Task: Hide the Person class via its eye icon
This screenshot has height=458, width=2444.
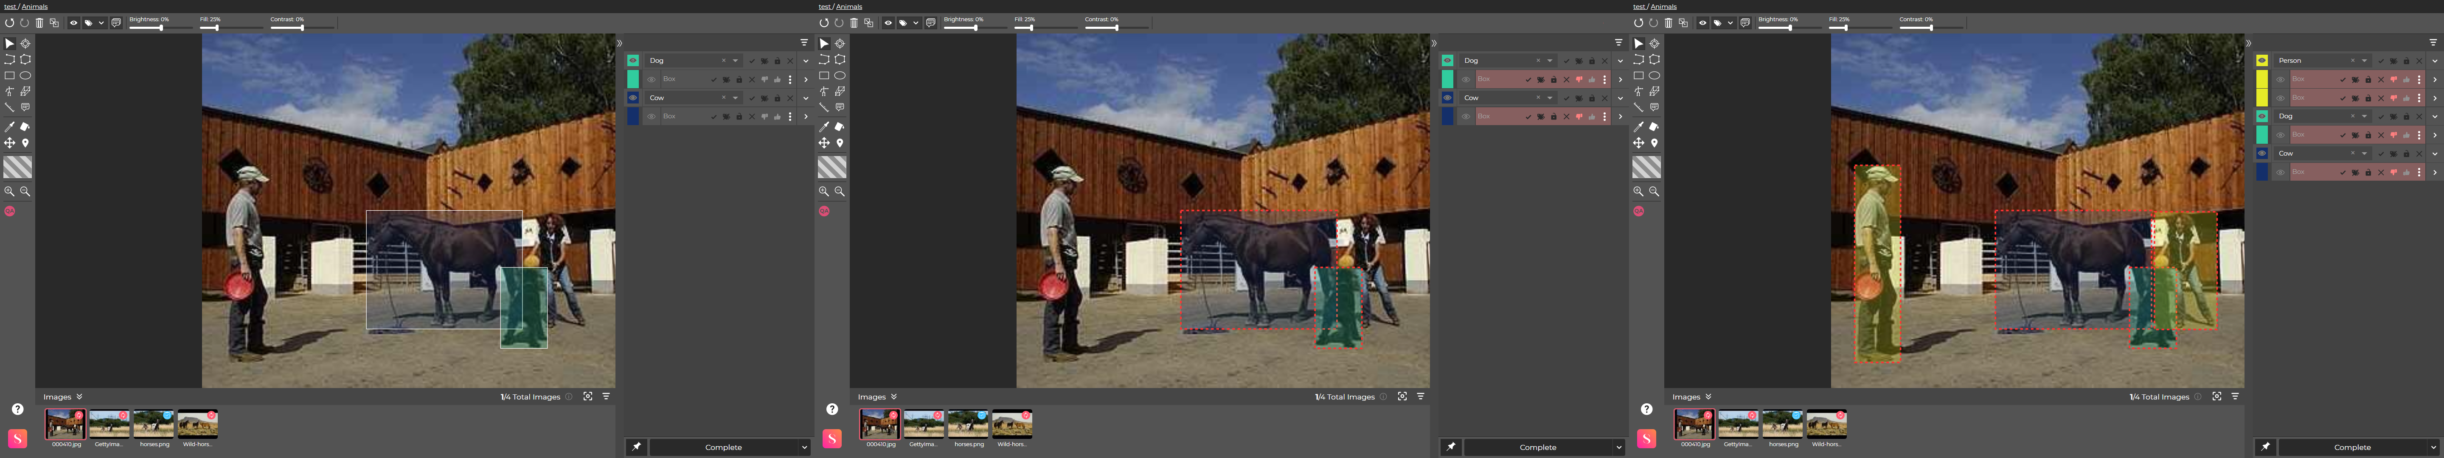Action: [x=2262, y=61]
